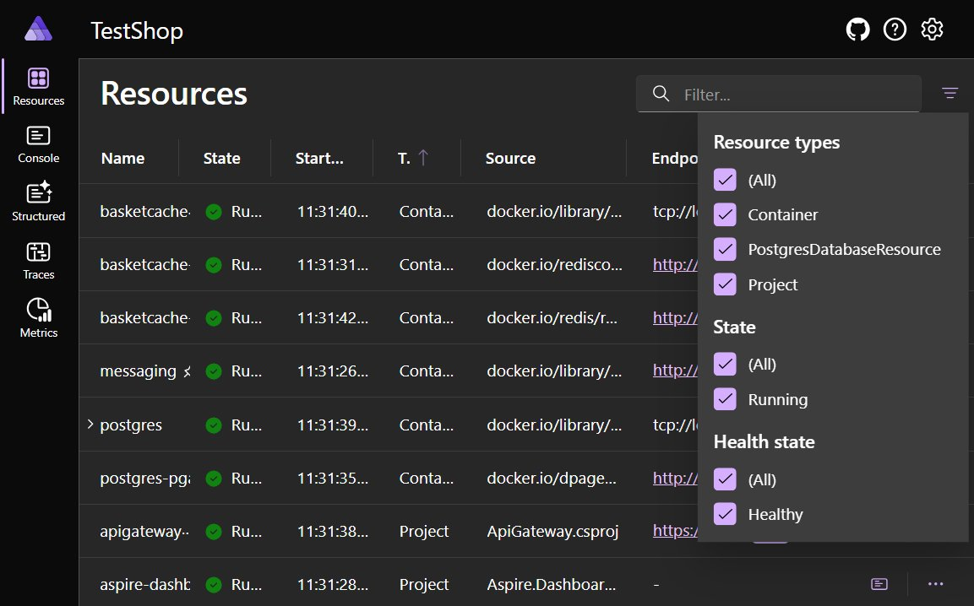This screenshot has width=974, height=606.
Task: Select the Structured logs sidebar icon
Action: click(38, 201)
